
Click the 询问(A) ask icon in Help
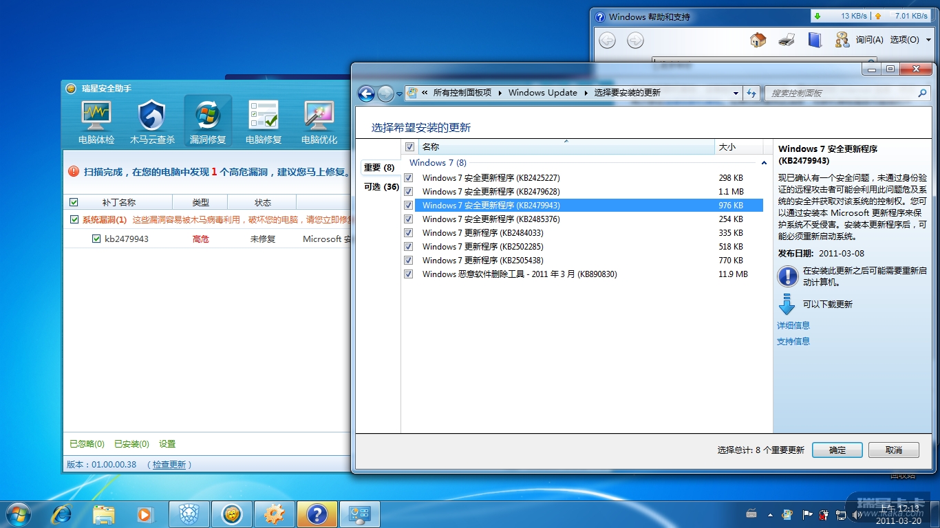pos(842,40)
